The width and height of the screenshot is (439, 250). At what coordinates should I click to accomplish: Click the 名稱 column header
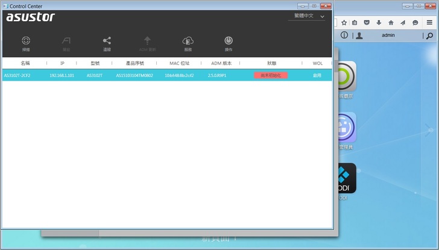(25, 63)
